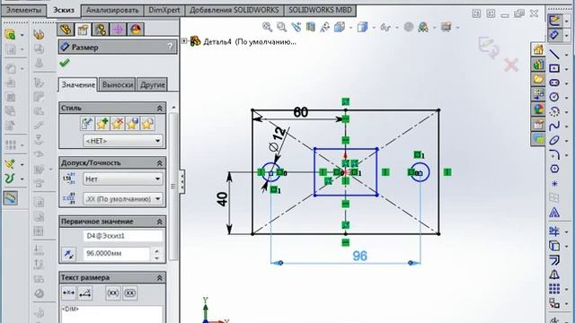The height and width of the screenshot is (323, 575).
Task: Select the Rectangle sketch tool
Action: (x=554, y=68)
